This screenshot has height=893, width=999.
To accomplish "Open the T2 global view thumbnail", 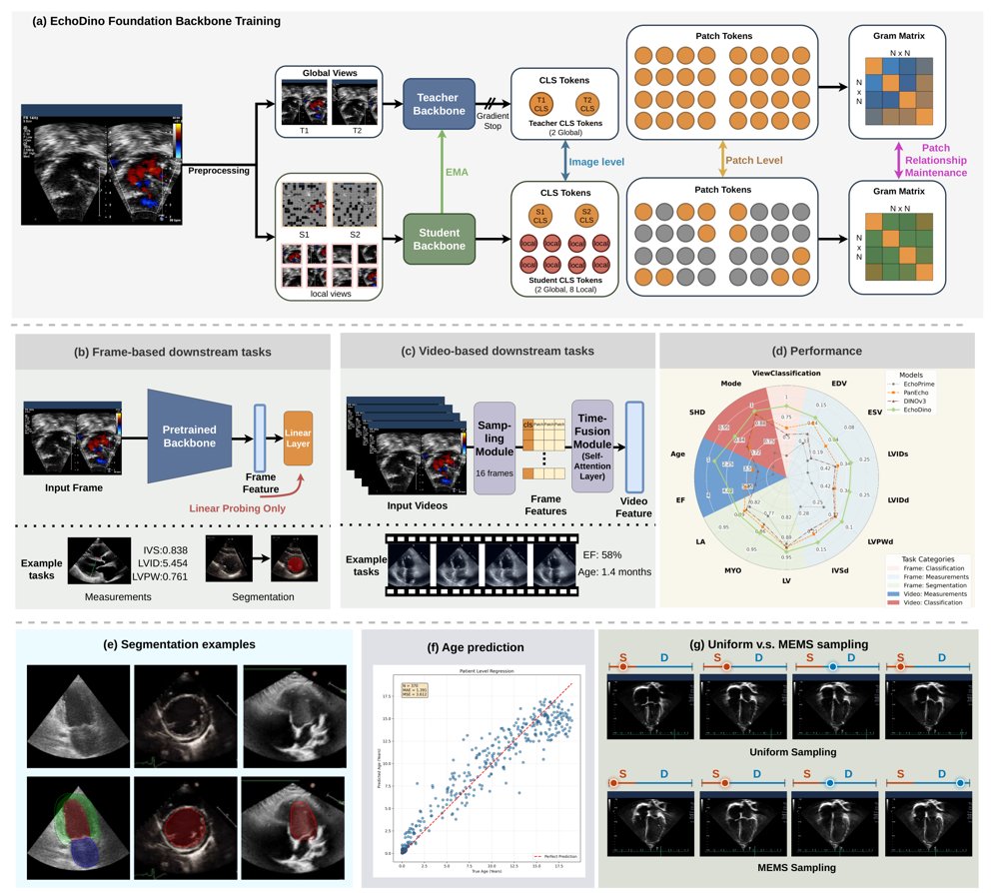I will pos(355,102).
